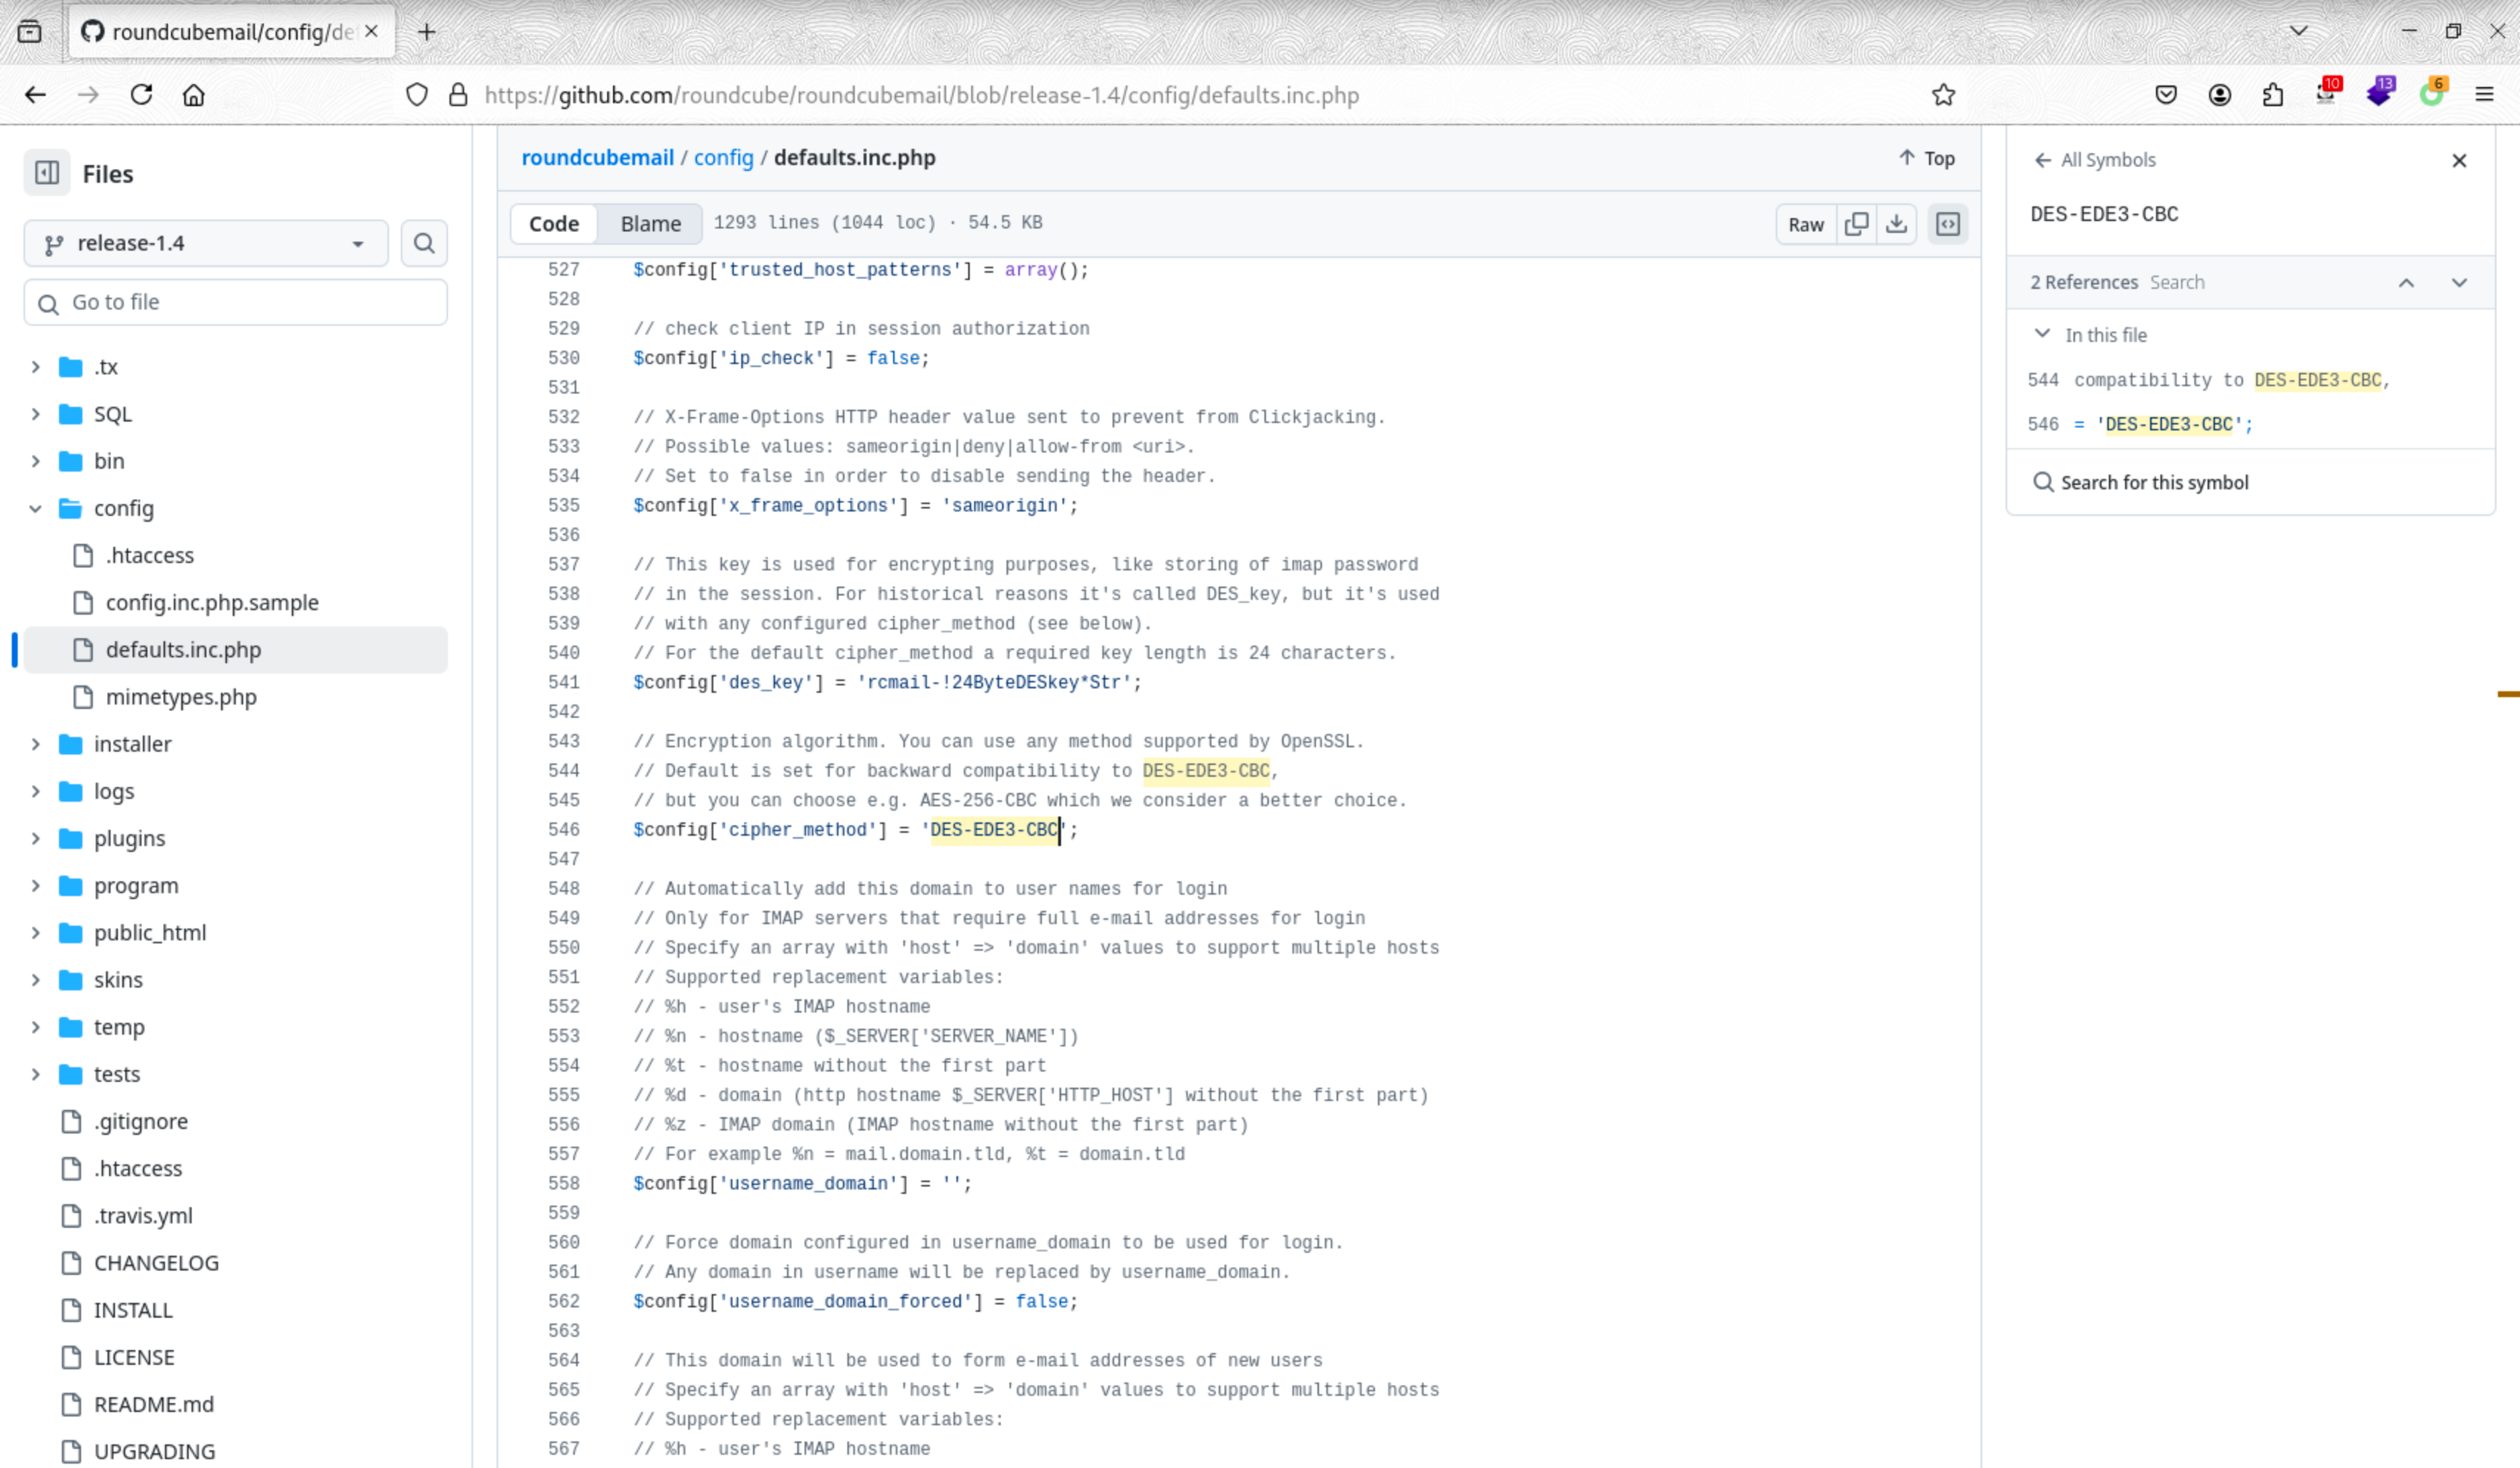
Task: Open Pocket save icon
Action: (2166, 95)
